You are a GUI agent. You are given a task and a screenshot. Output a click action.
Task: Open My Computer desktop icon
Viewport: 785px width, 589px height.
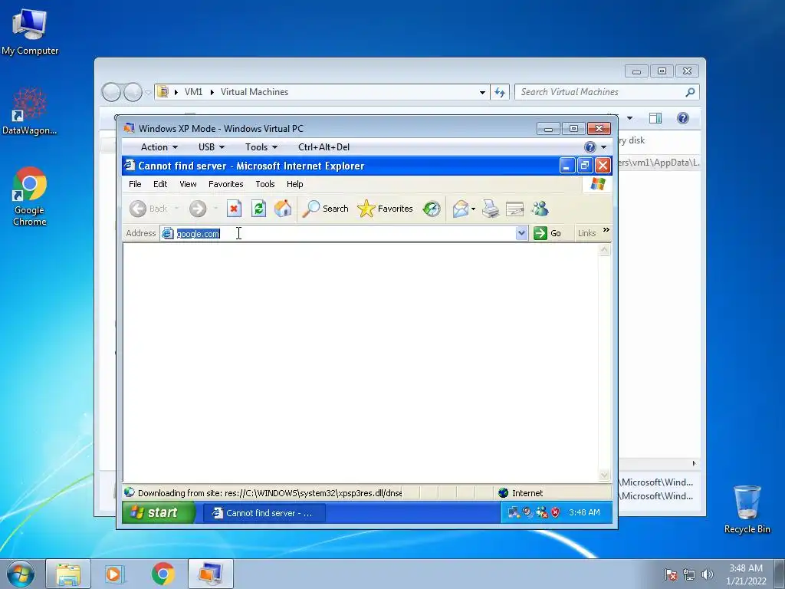point(30,32)
